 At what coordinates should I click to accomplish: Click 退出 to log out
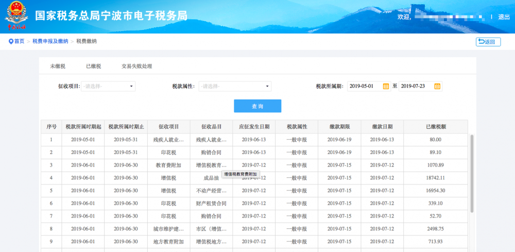tap(504, 17)
